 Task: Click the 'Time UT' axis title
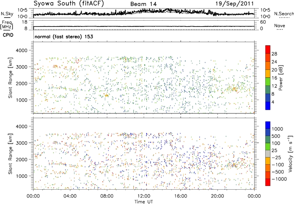144,202
